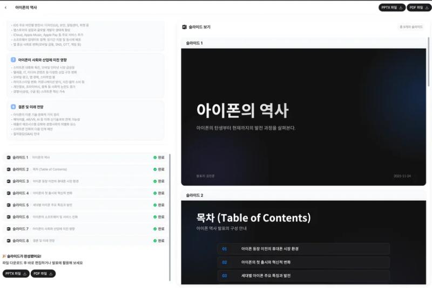Image resolution: width=432 pixels, height=288 pixels.
Task: Click PPTX 파일 button under the completion message
Action: (16, 273)
